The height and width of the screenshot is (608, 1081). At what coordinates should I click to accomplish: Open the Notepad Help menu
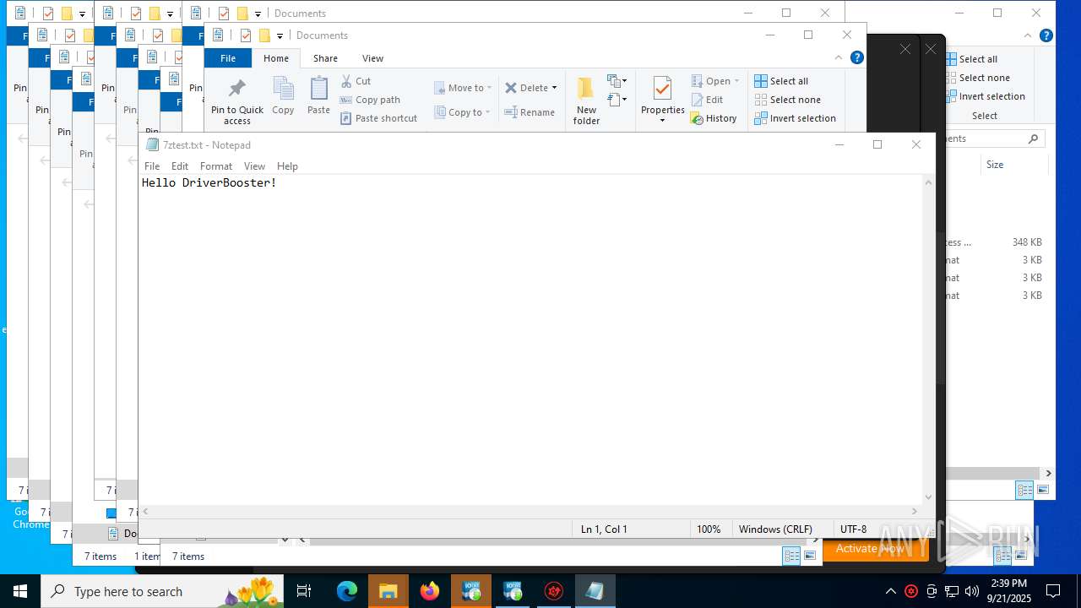[x=287, y=166]
